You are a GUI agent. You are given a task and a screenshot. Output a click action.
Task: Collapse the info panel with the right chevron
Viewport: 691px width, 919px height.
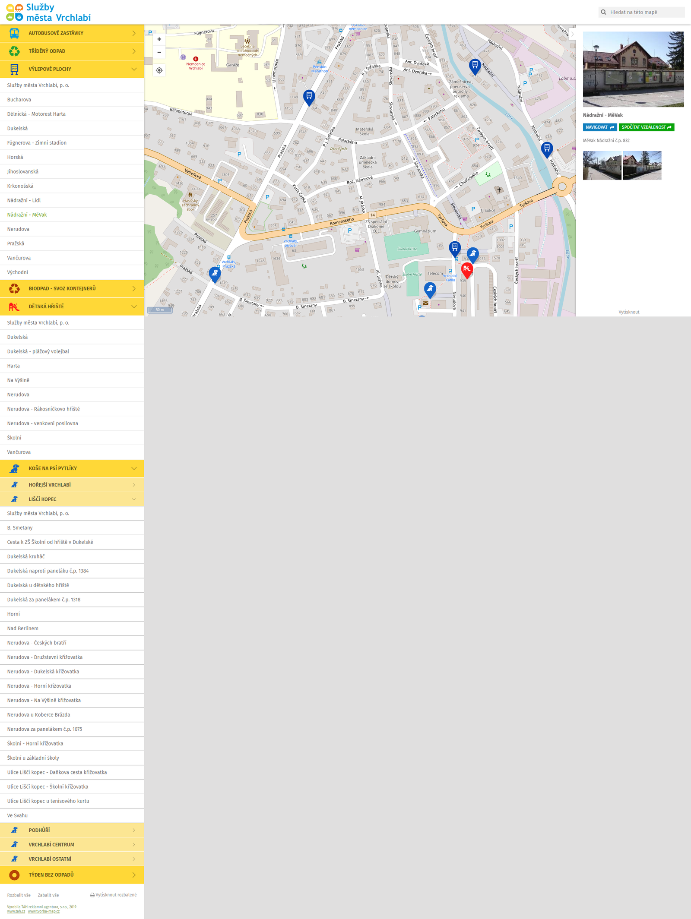[x=573, y=34]
